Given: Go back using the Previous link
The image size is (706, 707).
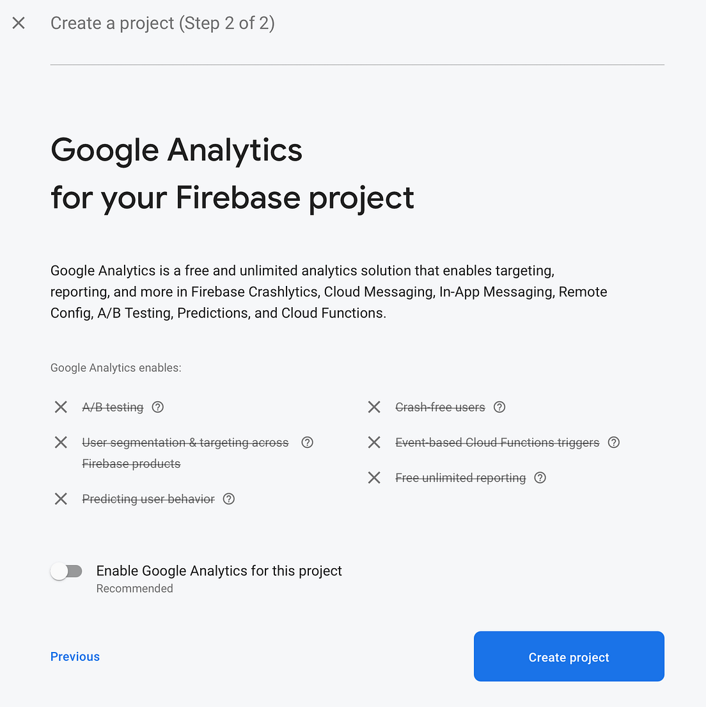Looking at the screenshot, I should pyautogui.click(x=75, y=656).
